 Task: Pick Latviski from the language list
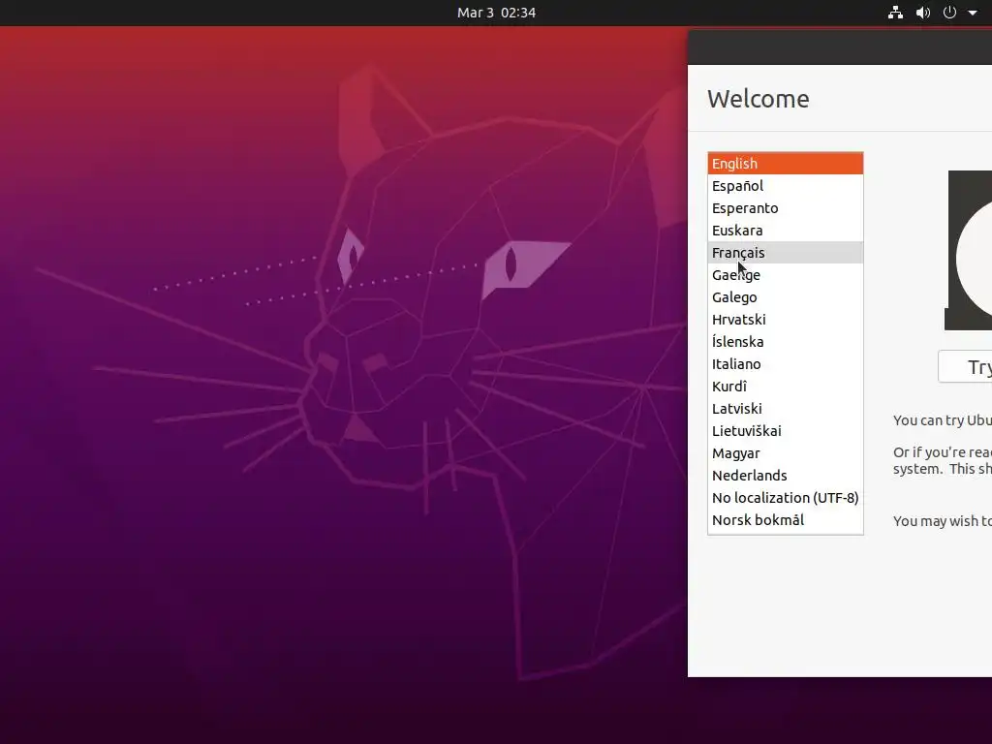[785, 409]
